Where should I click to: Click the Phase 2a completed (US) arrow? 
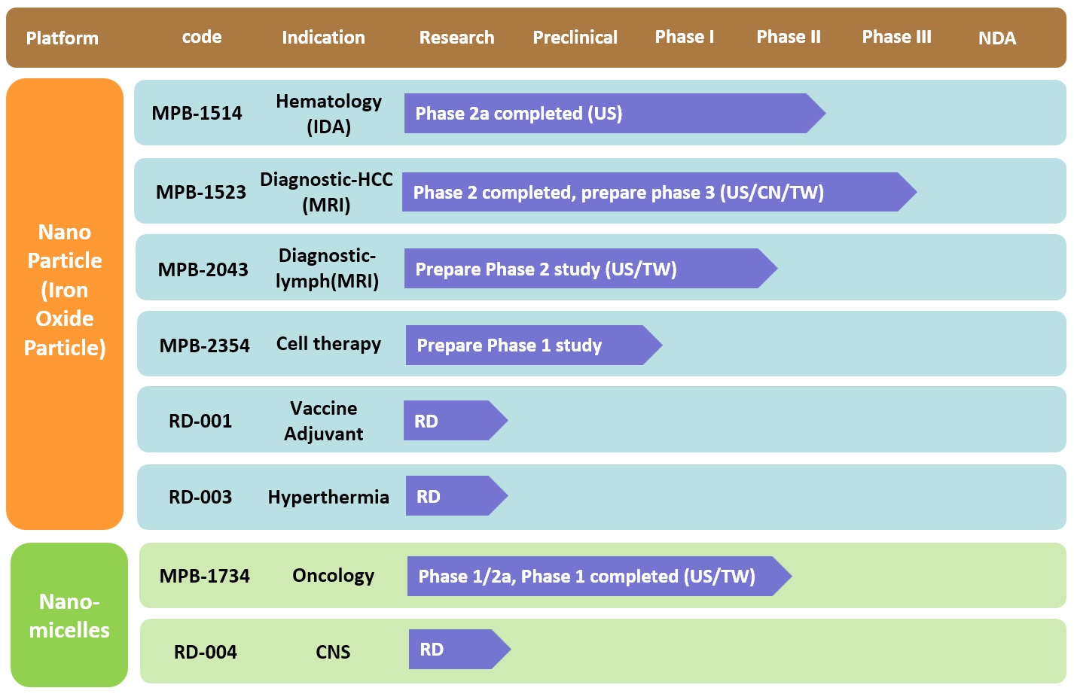(615, 113)
